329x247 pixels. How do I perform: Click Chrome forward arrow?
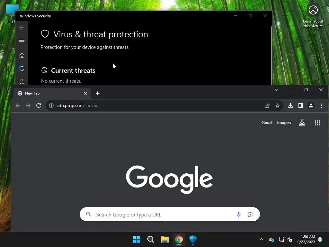[28, 105]
